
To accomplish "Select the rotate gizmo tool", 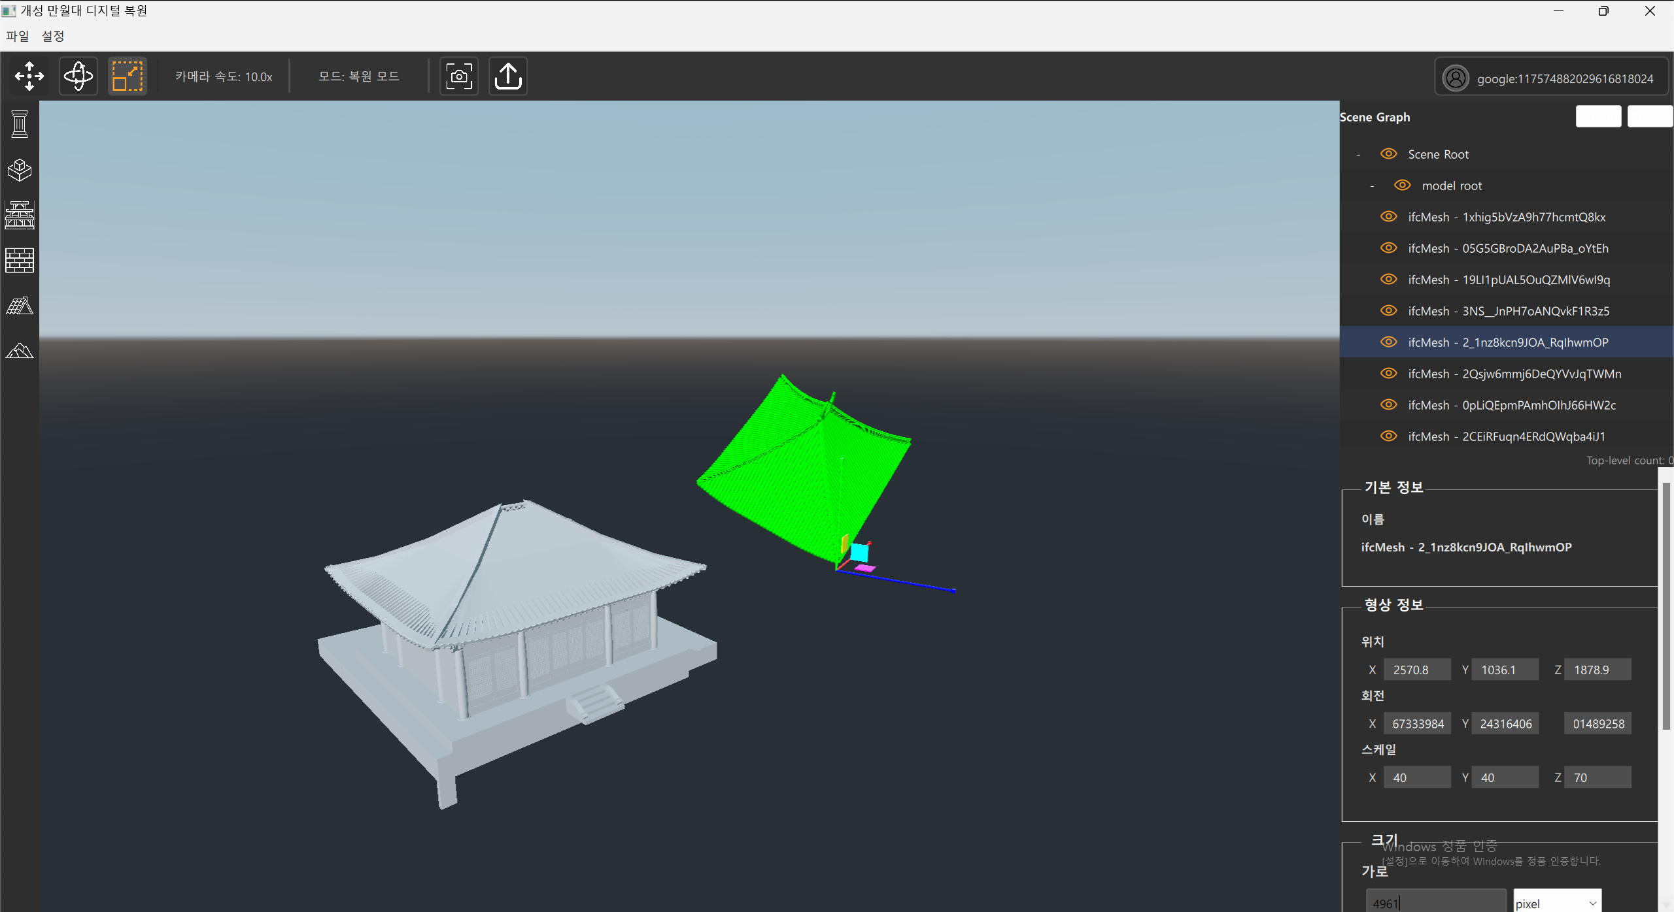I will (78, 76).
